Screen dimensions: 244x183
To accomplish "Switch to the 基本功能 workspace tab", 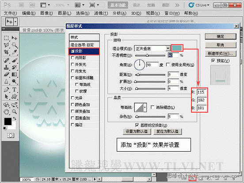I will tap(118, 5).
